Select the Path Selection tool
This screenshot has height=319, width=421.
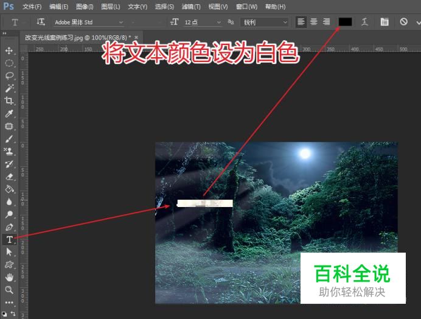point(9,252)
